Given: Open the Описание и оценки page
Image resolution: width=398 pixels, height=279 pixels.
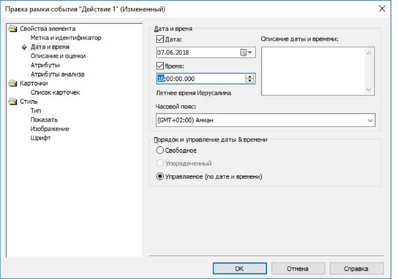Looking at the screenshot, I should (58, 56).
